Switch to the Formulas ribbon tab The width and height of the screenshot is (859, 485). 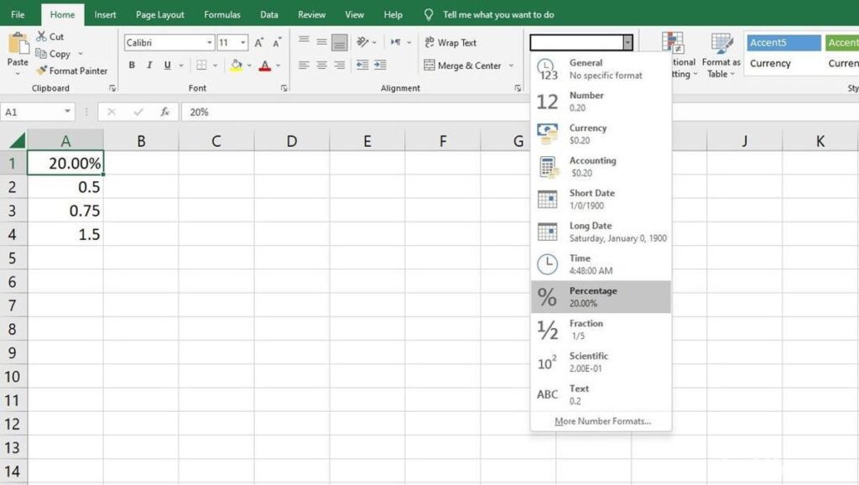click(221, 14)
